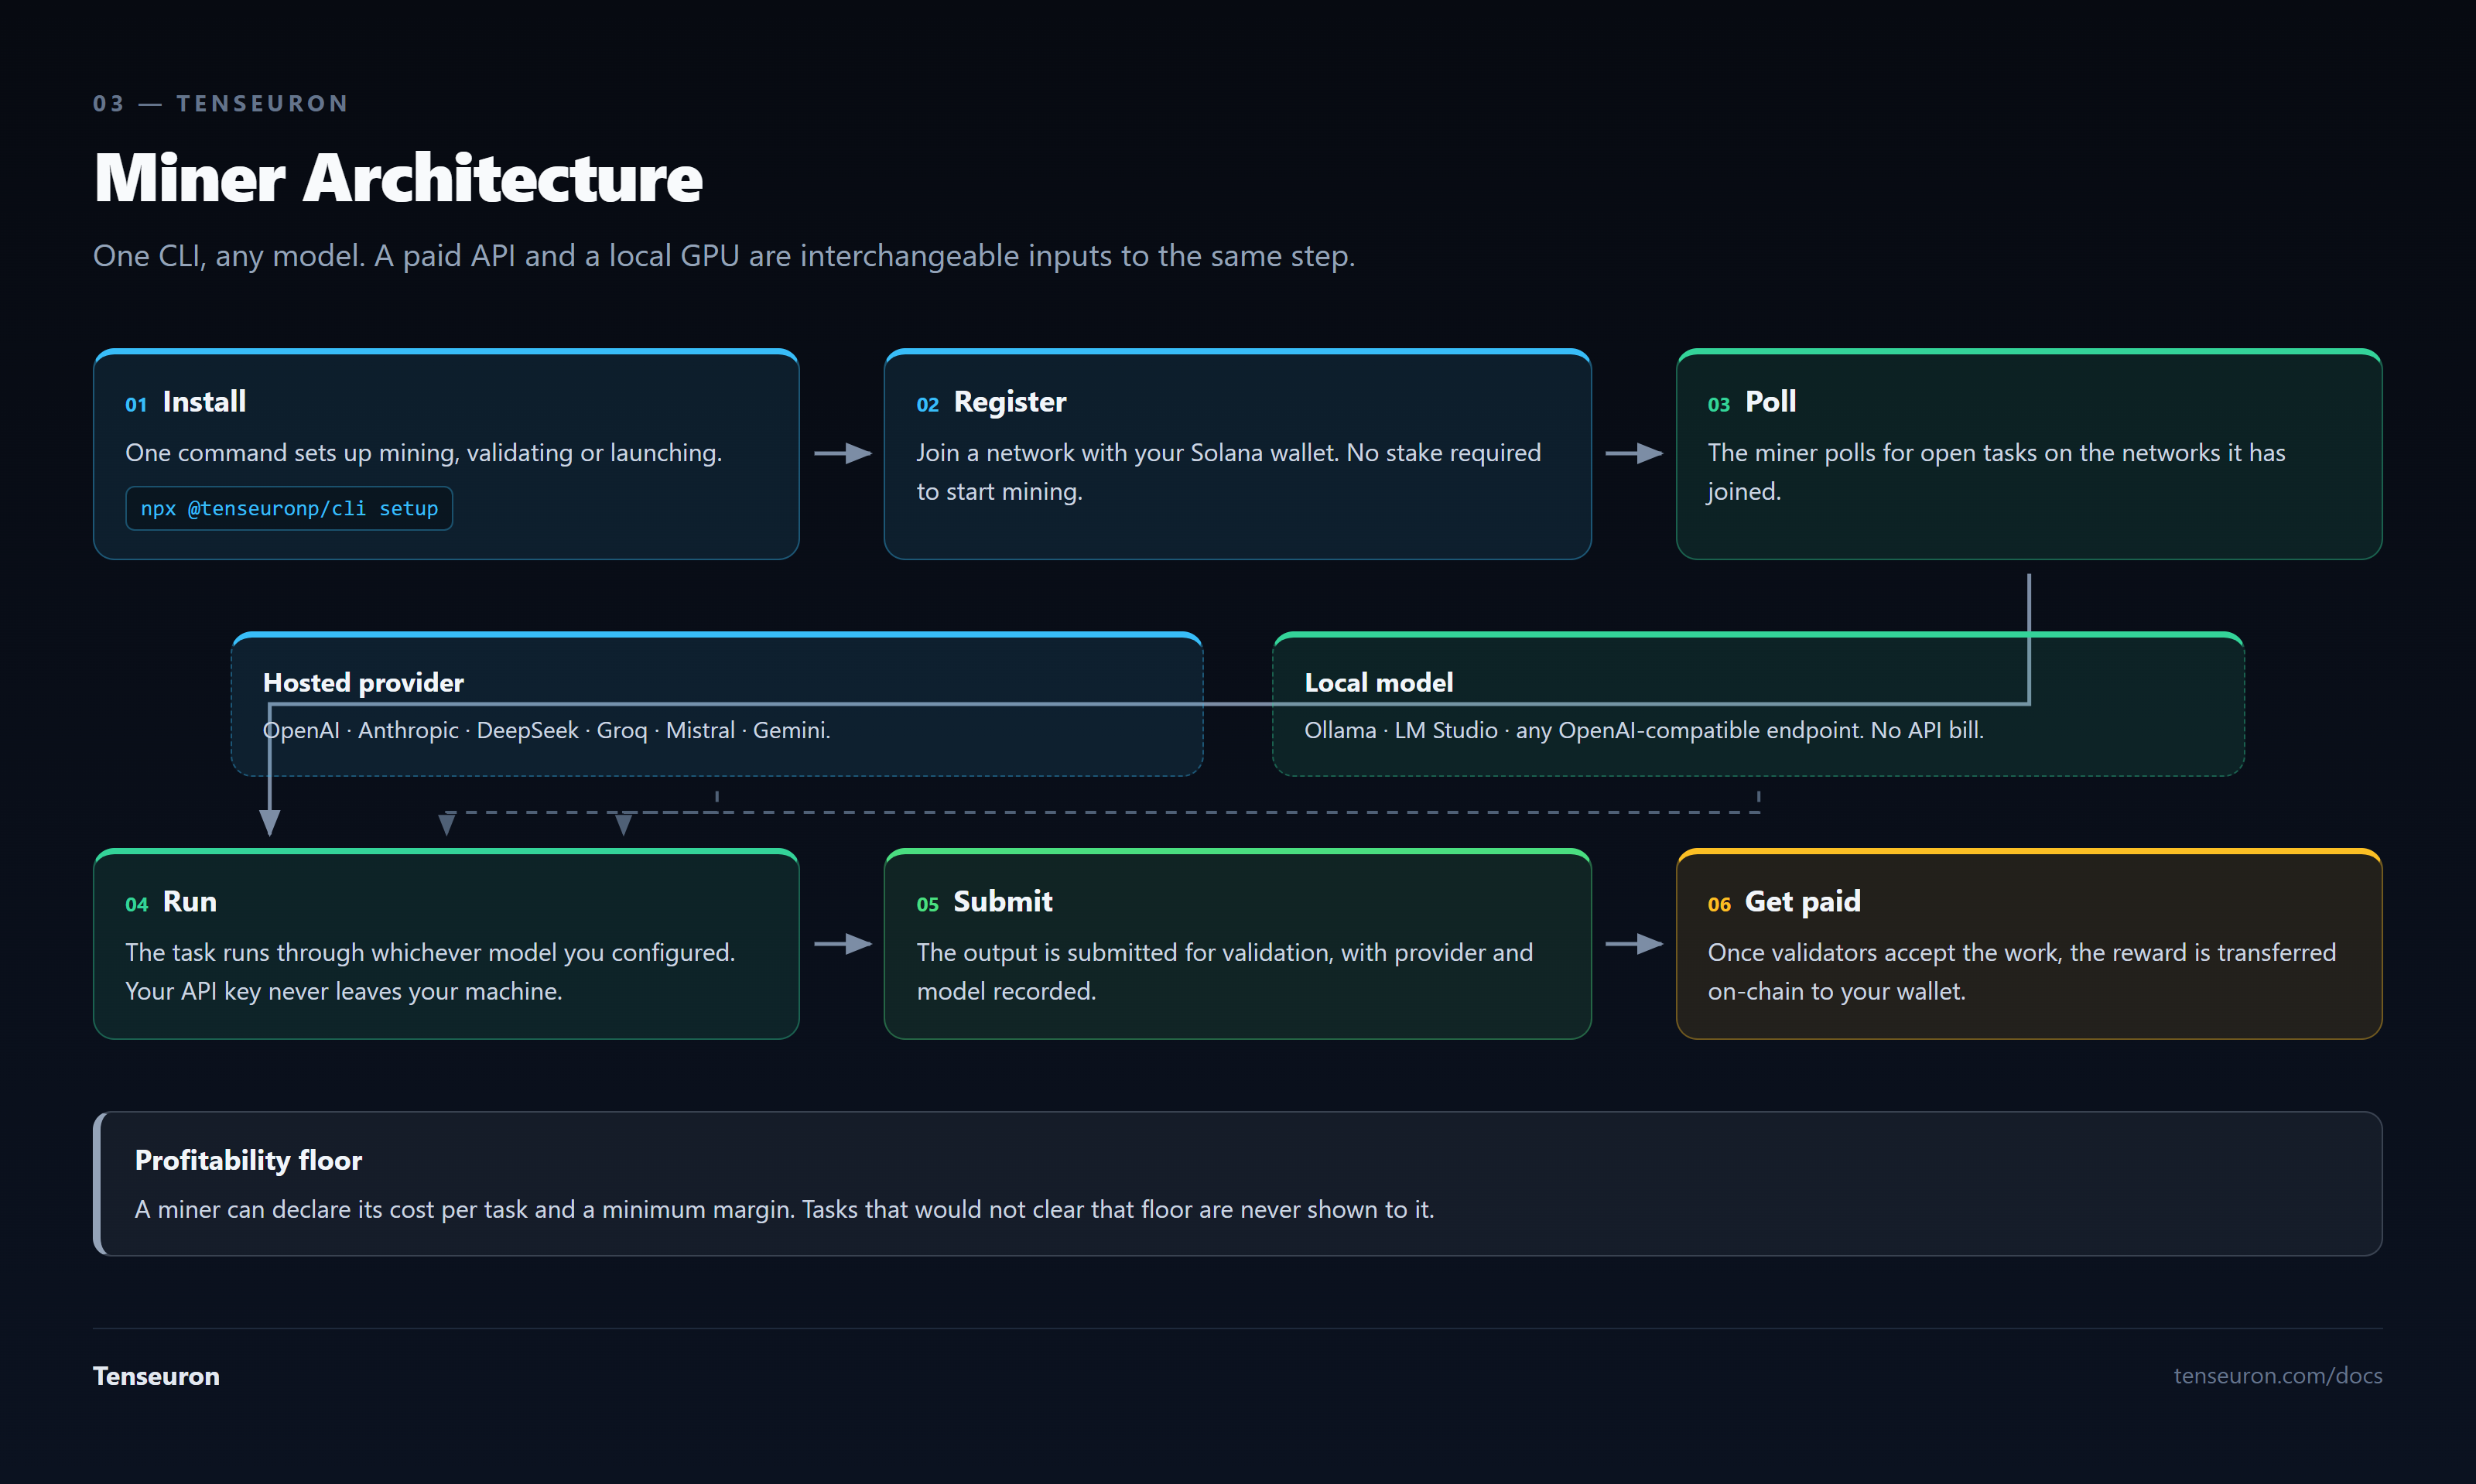
Task: Click the yellow step number 06 label
Action: click(1719, 905)
